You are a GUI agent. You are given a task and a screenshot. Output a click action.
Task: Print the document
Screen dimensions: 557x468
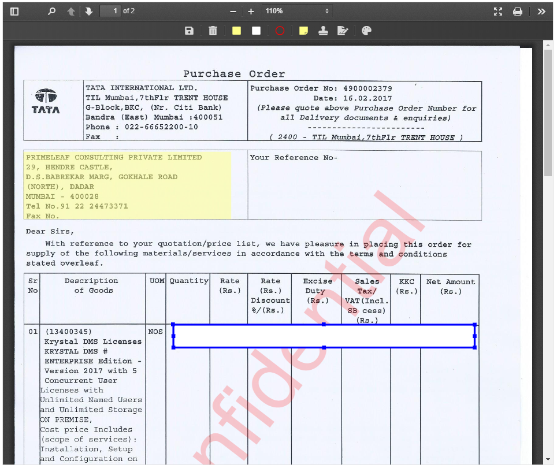[518, 12]
